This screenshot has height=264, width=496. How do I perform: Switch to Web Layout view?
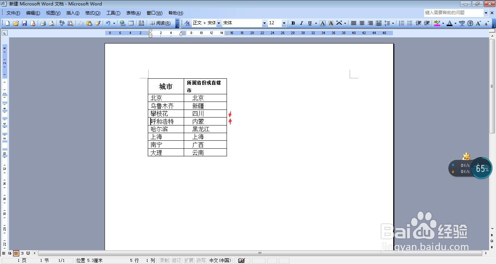click(10, 253)
